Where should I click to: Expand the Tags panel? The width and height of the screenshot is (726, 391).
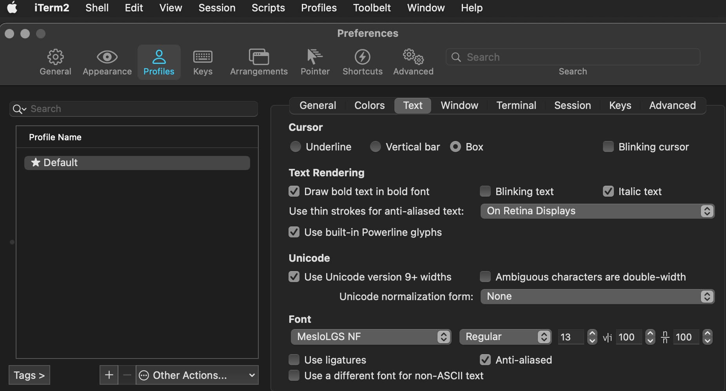(29, 375)
